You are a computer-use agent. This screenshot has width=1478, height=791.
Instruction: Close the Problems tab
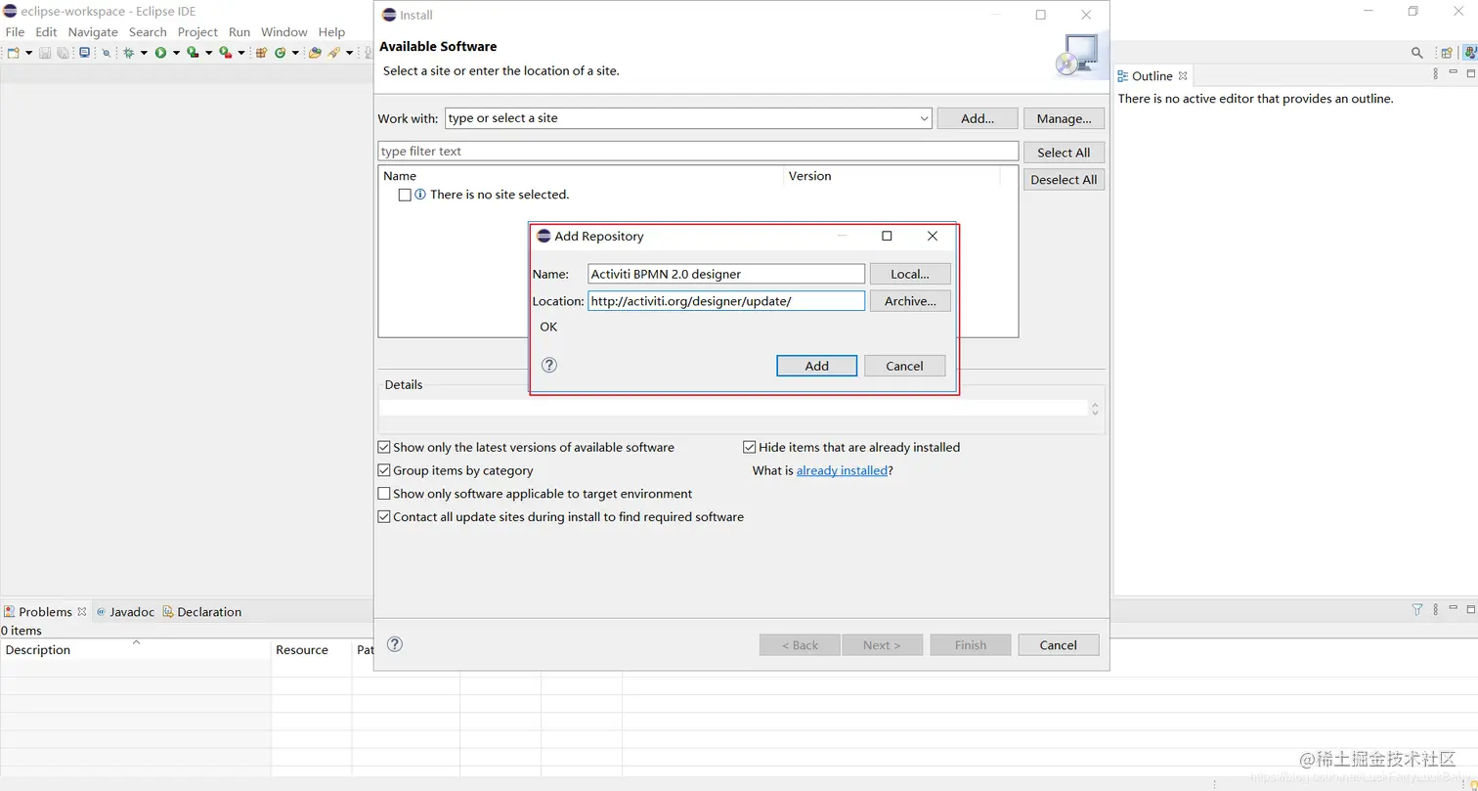pos(82,611)
